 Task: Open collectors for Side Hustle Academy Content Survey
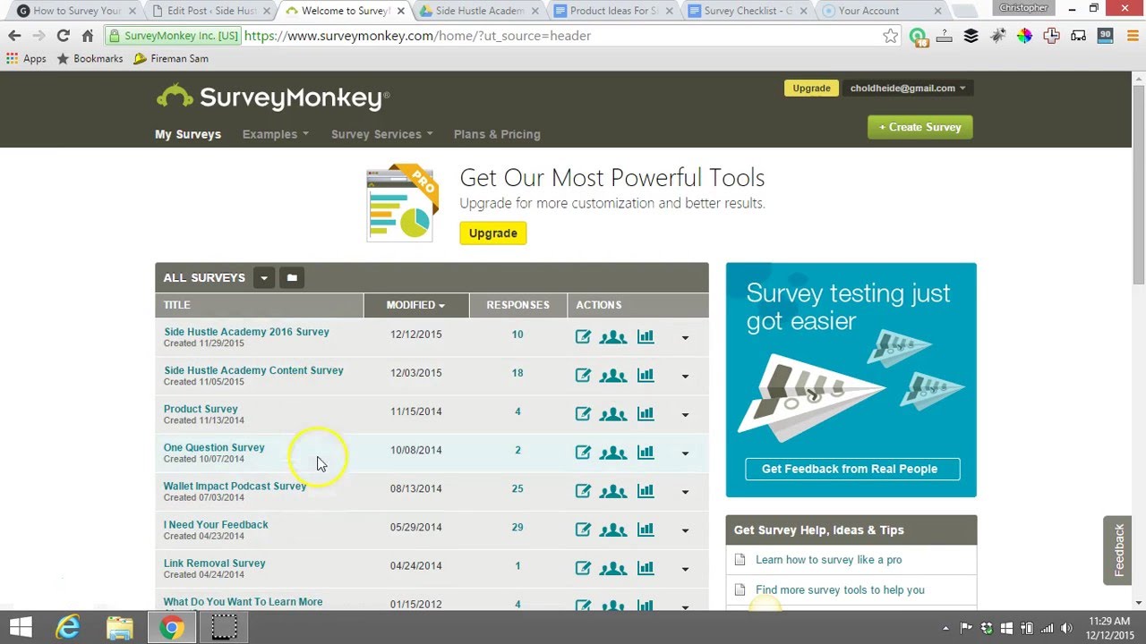[613, 376]
